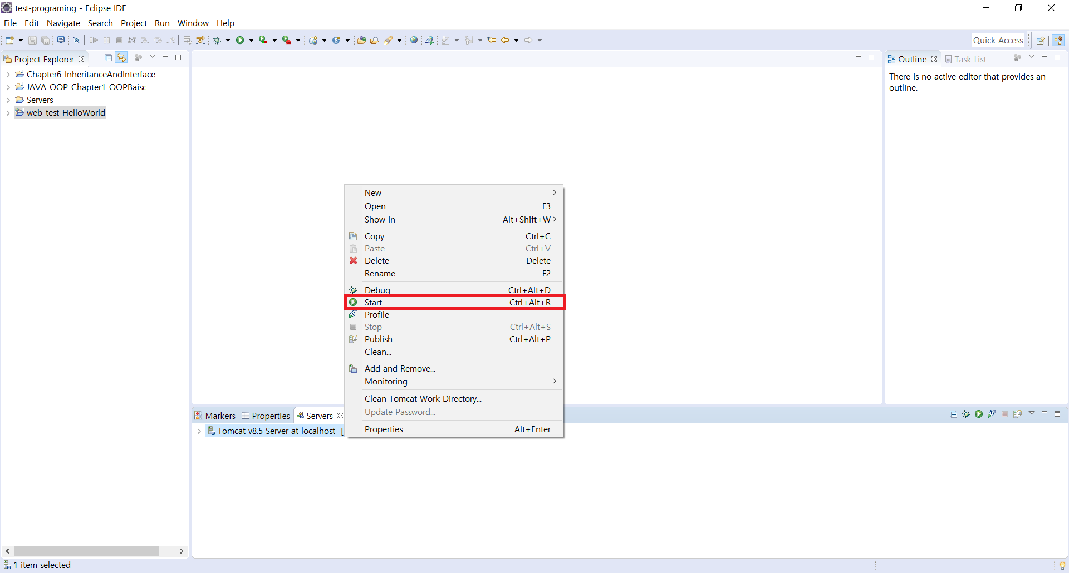Select Add and Remove... menu entry

pyautogui.click(x=455, y=369)
